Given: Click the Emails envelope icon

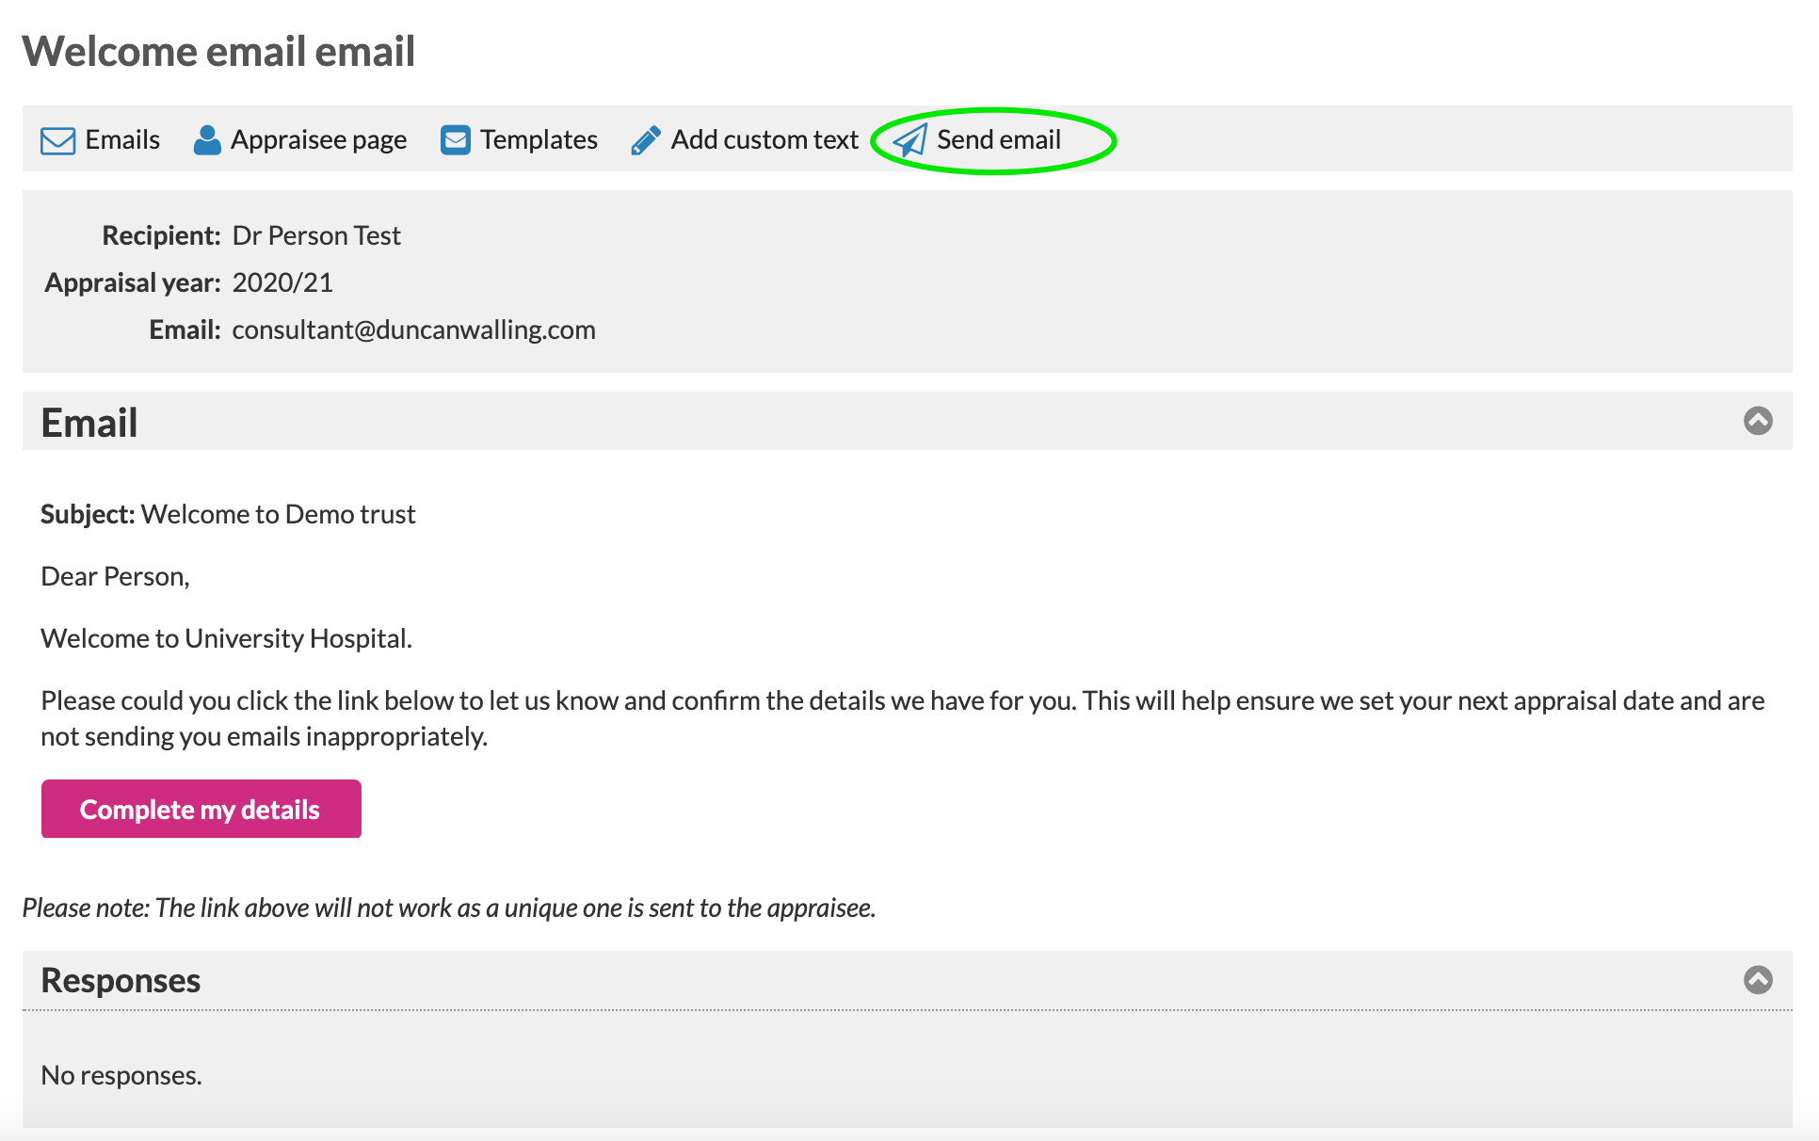Looking at the screenshot, I should 57,140.
